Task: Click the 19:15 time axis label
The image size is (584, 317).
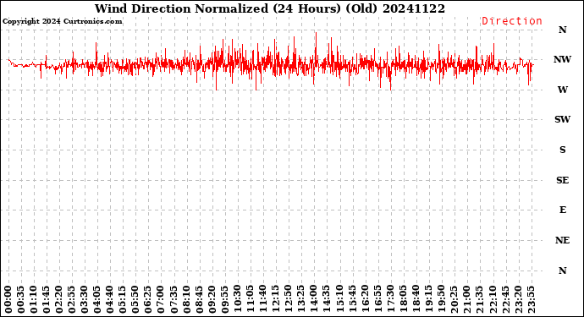Action: 428,300
